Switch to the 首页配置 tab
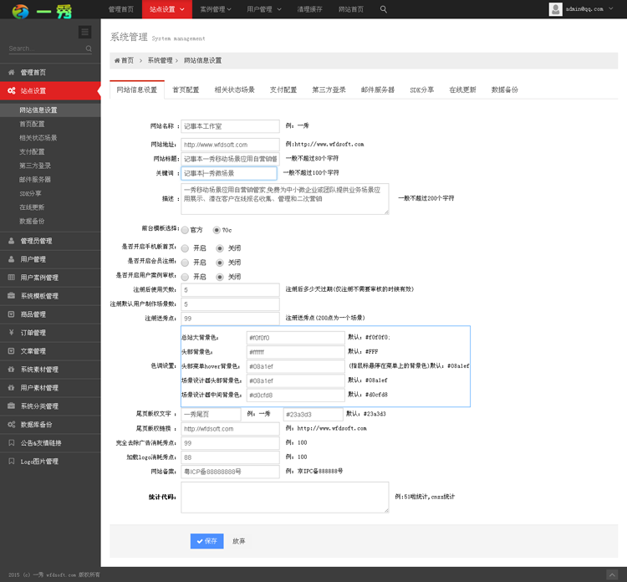The height and width of the screenshot is (582, 627). (x=186, y=89)
